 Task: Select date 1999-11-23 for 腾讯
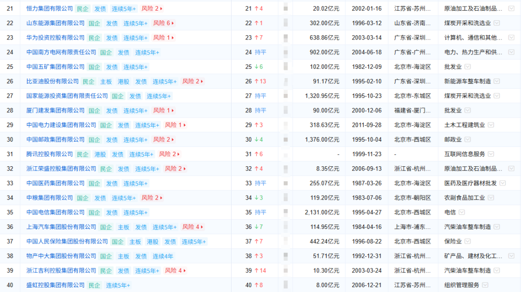(x=367, y=154)
